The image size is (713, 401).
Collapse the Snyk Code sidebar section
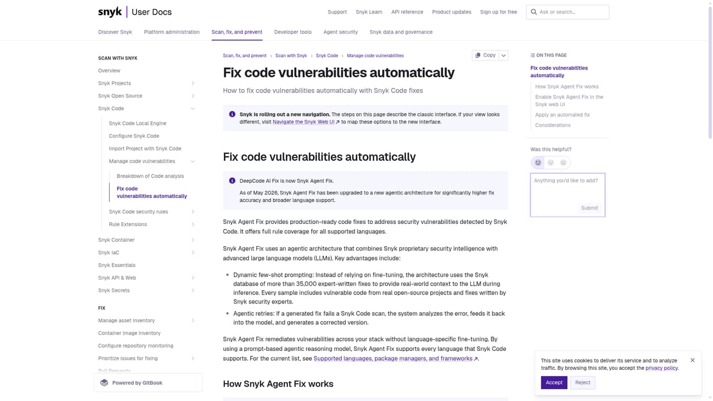click(x=193, y=109)
